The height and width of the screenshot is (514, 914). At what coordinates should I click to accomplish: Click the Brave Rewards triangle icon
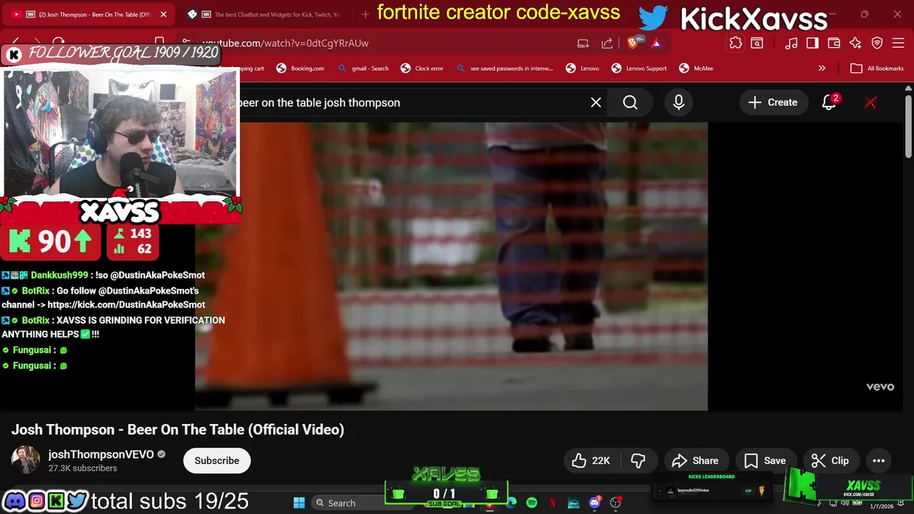656,43
